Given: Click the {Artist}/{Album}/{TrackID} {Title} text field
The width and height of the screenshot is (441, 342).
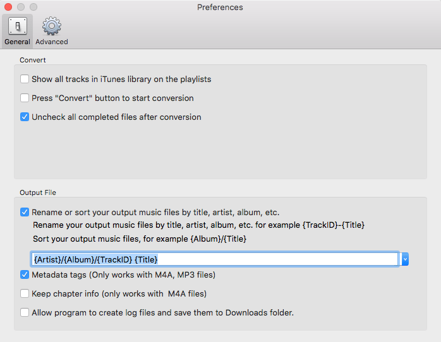Looking at the screenshot, I should pos(215,259).
